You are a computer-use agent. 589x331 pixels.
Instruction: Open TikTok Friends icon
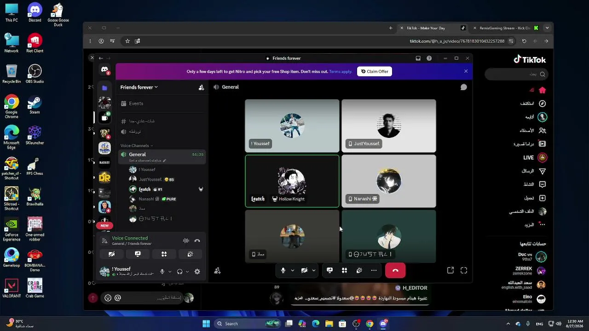542,131
